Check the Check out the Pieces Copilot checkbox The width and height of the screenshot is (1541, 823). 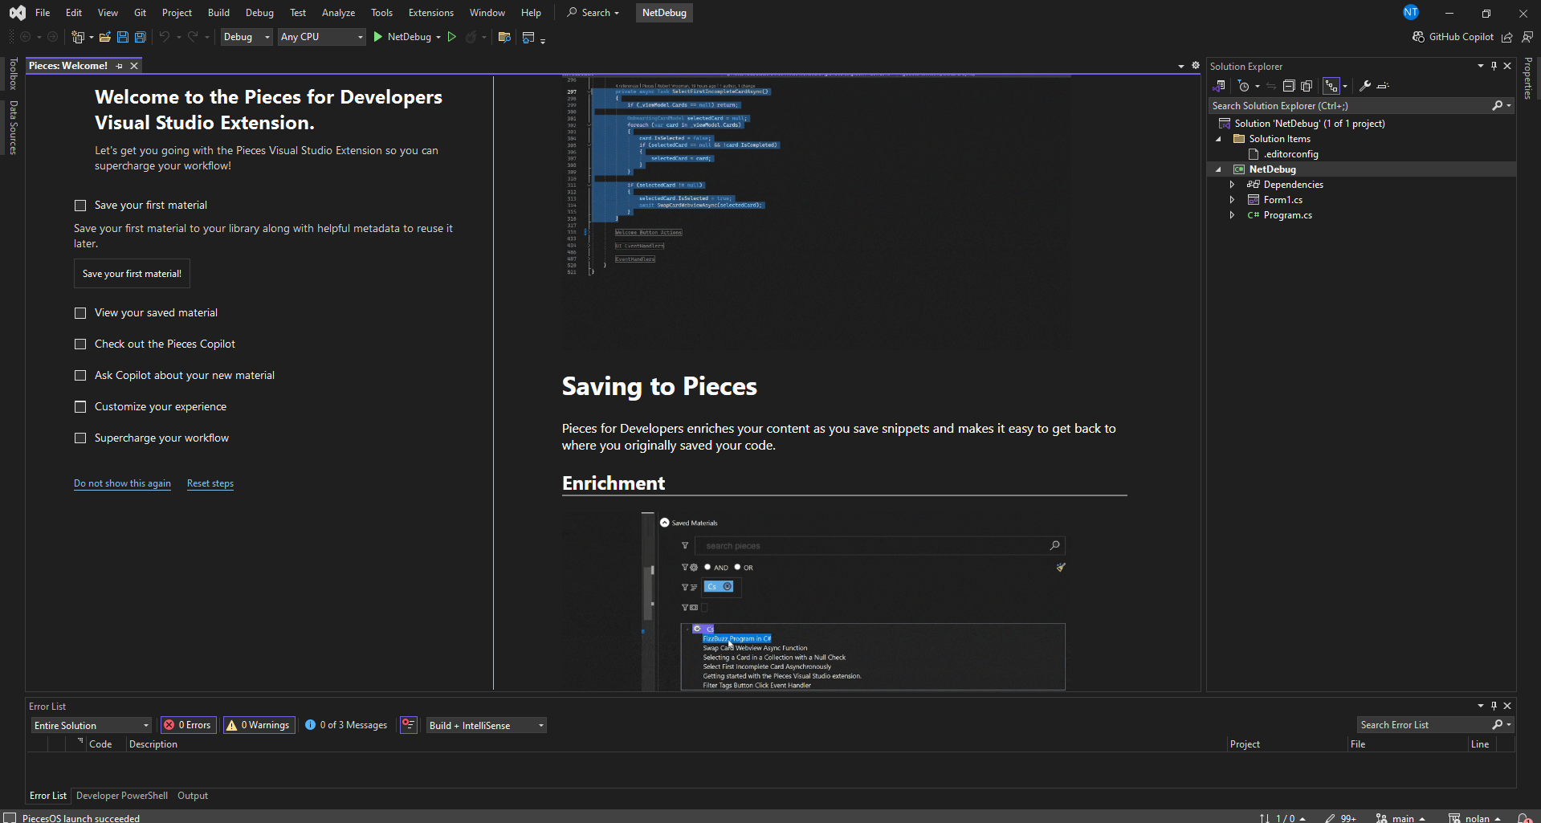click(x=80, y=344)
